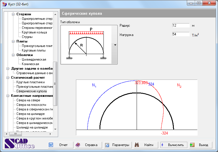The width and height of the screenshot is (218, 152).
Task: Select Сфера на плоскости item
Action: (x=31, y=105)
